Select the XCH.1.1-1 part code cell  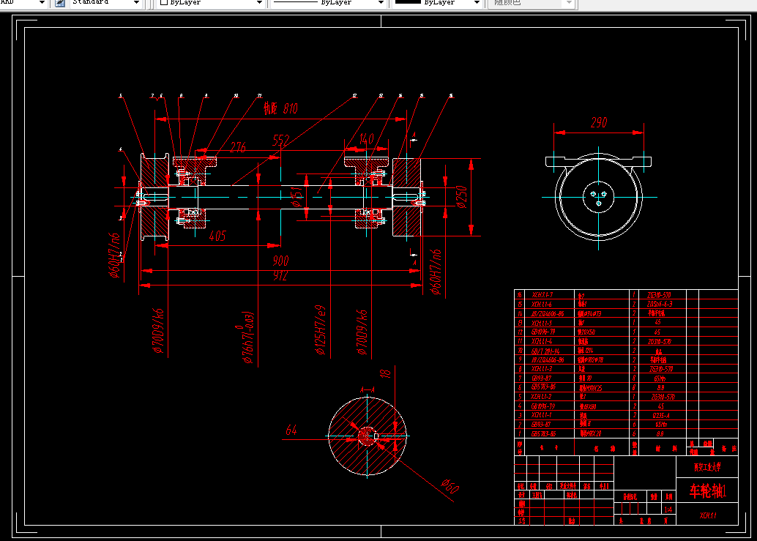(542, 416)
